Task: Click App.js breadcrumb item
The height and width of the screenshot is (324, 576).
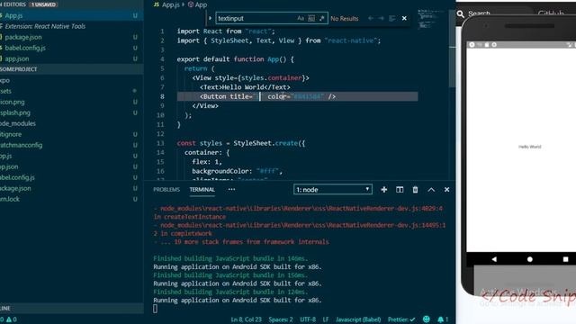Action: click(166, 4)
